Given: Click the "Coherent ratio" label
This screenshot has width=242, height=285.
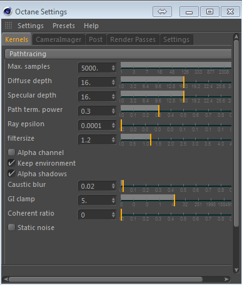Looking at the screenshot, I should (x=31, y=213).
